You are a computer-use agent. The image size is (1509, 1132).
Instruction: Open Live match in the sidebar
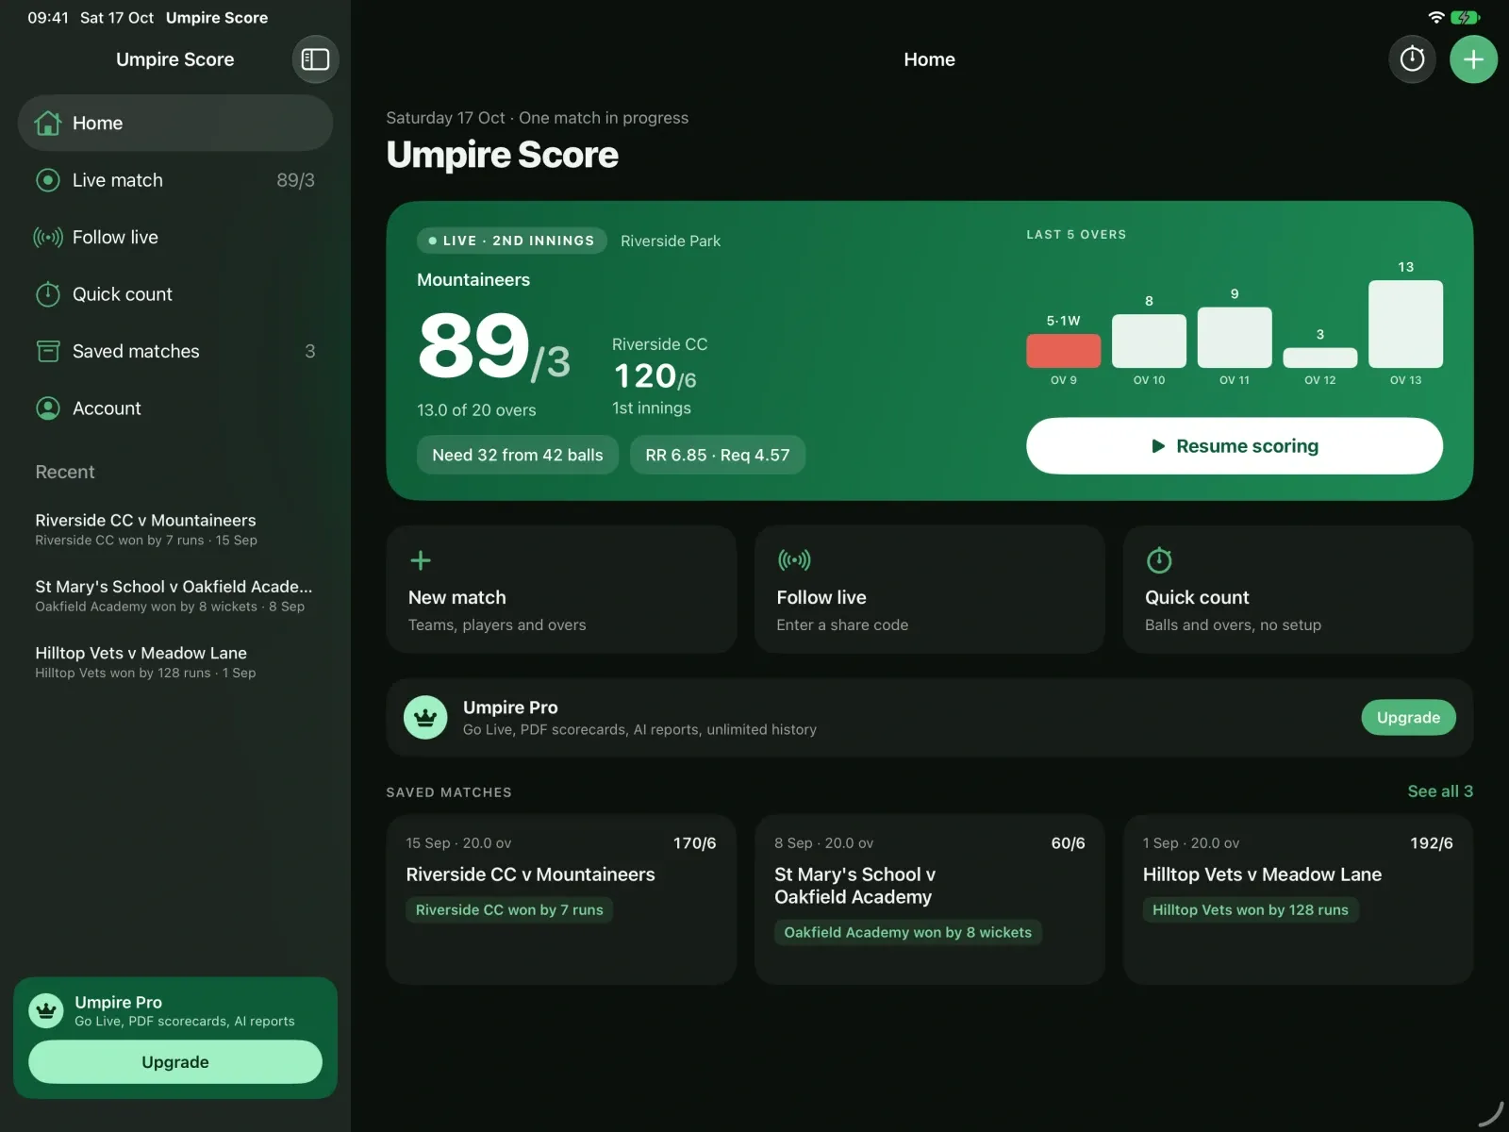(x=175, y=180)
